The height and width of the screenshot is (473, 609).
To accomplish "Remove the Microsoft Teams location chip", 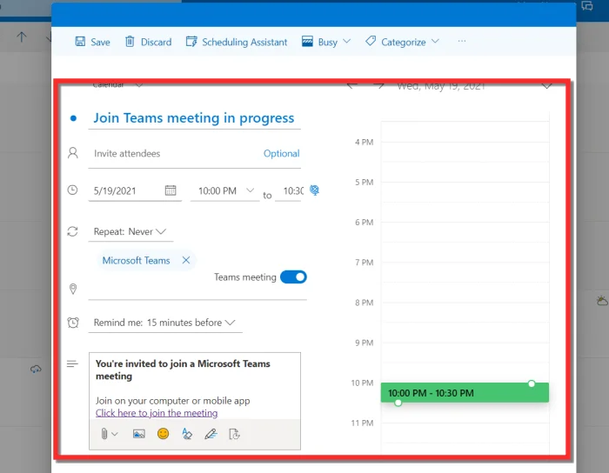I will pos(186,260).
